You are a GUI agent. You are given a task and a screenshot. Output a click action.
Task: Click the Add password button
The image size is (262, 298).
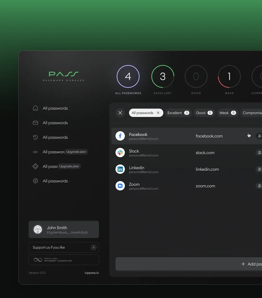coord(189,264)
